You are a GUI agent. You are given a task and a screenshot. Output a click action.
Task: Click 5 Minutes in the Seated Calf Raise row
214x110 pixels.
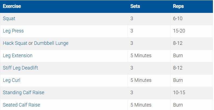click(141, 105)
